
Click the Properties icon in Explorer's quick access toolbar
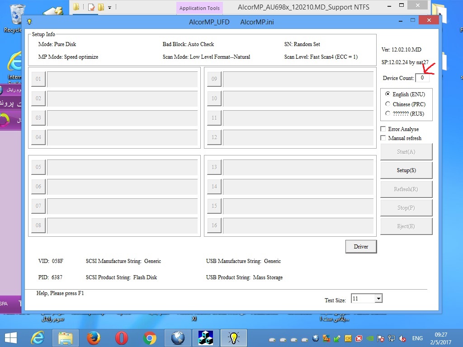point(91,7)
